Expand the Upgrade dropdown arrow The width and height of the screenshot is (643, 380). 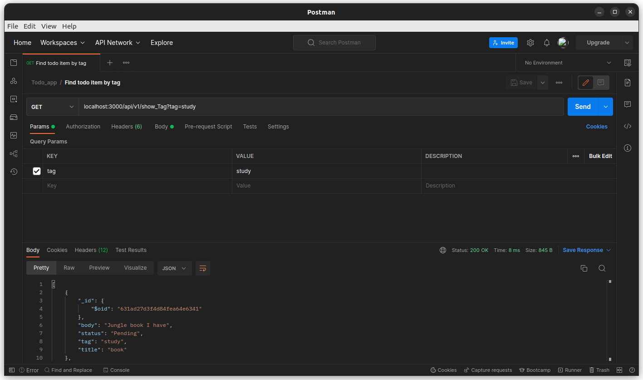[627, 43]
